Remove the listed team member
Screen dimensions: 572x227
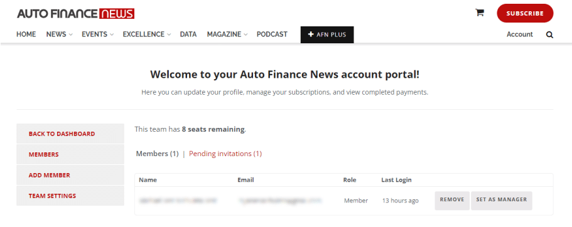tap(452, 201)
